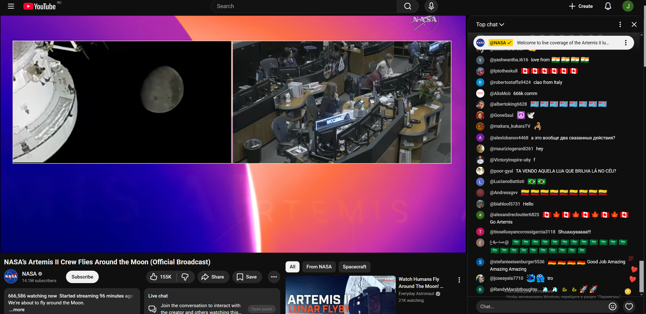Dislike the Artemis II video
646x314 pixels.
click(185, 277)
